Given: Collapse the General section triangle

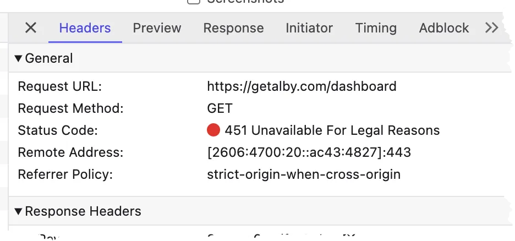Looking at the screenshot, I should click(18, 58).
